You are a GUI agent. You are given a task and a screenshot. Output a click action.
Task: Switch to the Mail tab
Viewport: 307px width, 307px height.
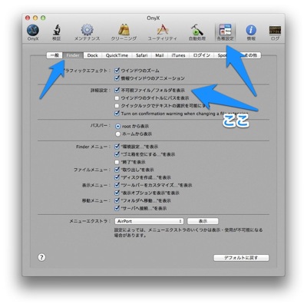click(160, 55)
